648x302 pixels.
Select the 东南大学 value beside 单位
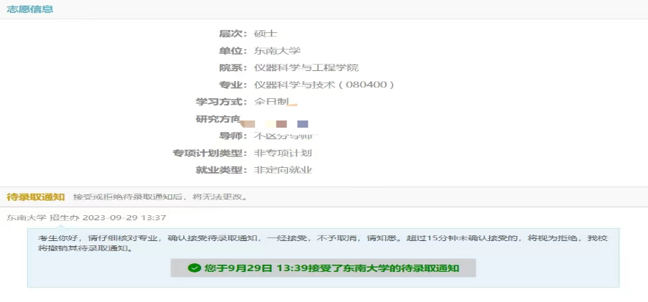point(277,50)
